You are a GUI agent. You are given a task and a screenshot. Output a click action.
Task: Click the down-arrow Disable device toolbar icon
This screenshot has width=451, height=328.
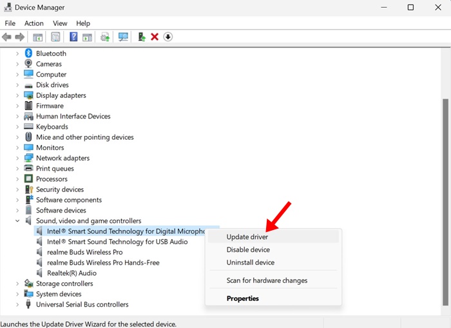point(168,37)
